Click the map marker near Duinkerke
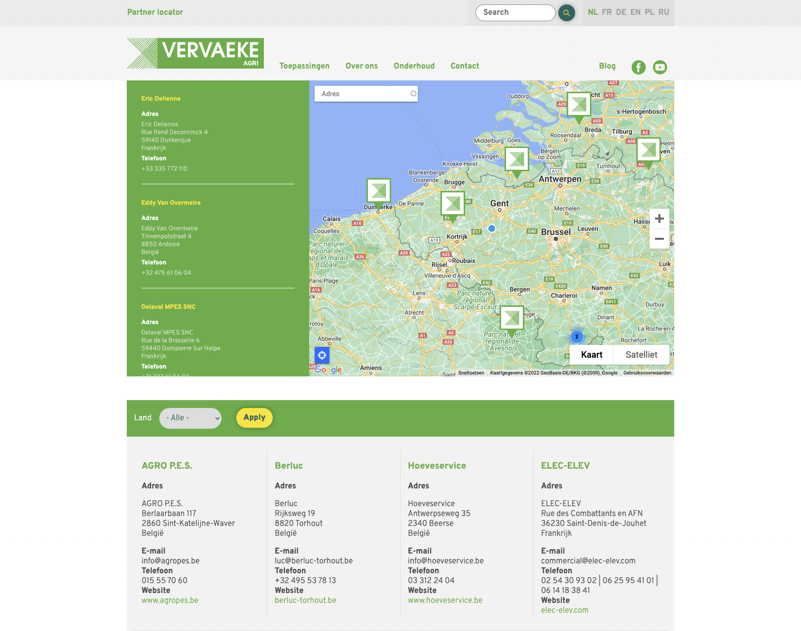 [378, 191]
